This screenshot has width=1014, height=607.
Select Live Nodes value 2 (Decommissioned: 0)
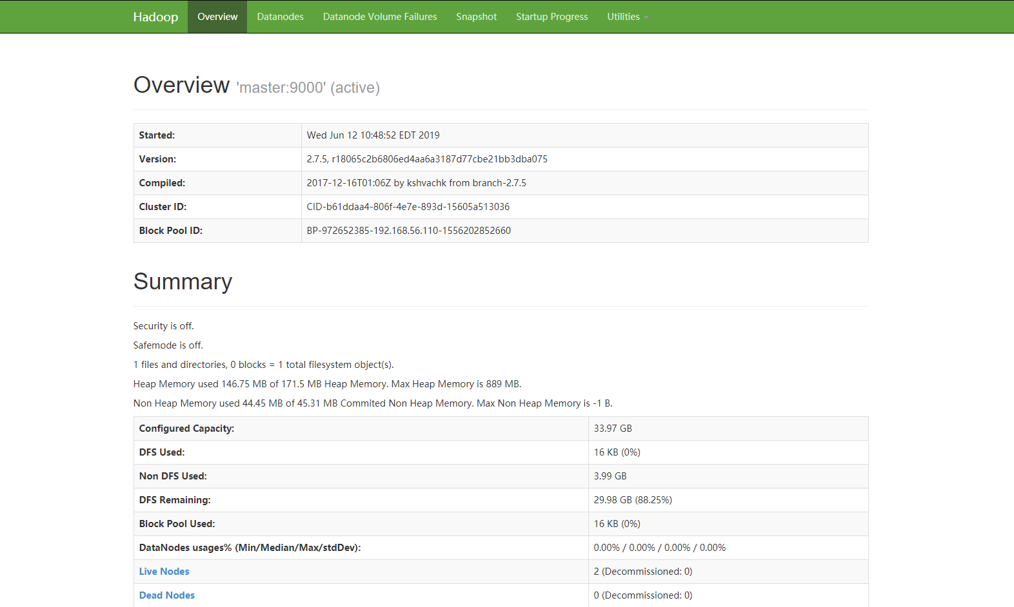coord(642,572)
